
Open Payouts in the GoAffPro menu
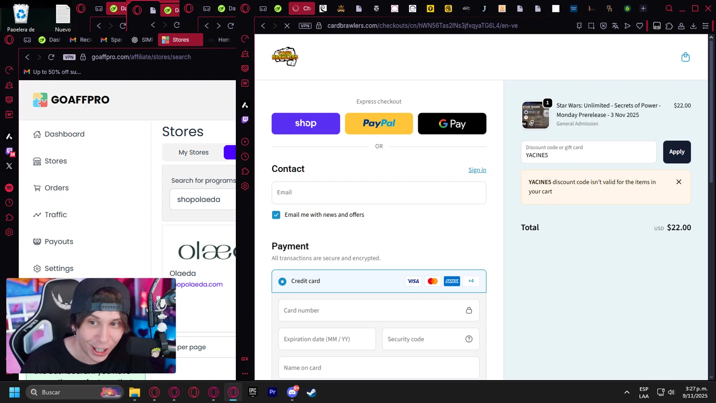click(53, 242)
